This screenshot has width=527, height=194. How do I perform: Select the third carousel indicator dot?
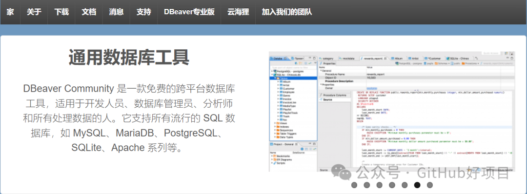(x=380, y=185)
